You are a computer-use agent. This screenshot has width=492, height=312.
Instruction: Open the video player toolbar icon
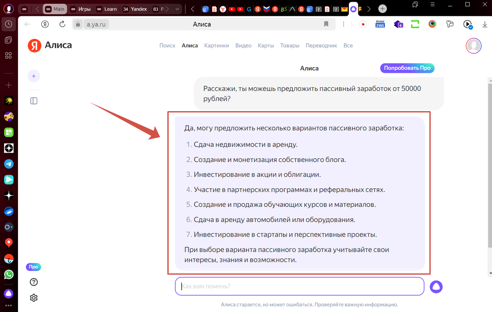[468, 24]
